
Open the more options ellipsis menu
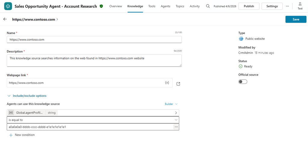point(287,6)
